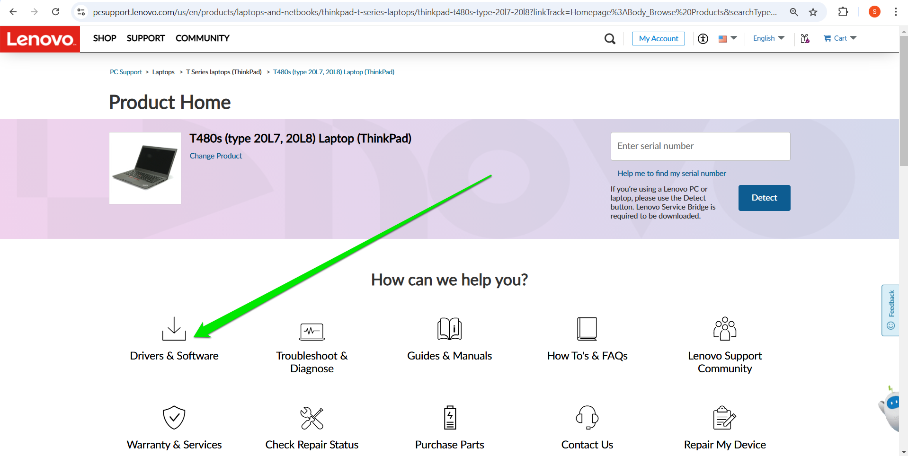Screen dimensions: 908x456
Task: Click the scrollbar down arrow
Action: tap(904, 452)
